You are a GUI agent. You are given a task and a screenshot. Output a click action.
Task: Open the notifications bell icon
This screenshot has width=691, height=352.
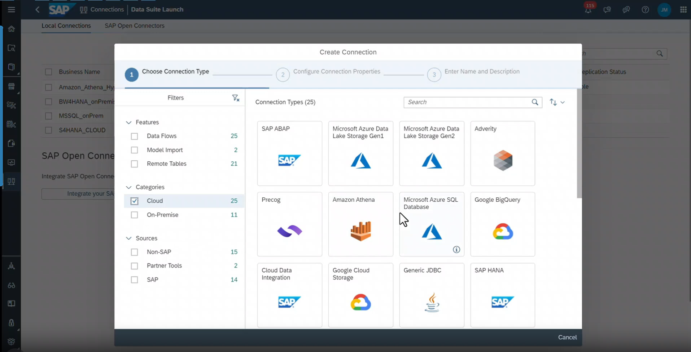point(588,10)
